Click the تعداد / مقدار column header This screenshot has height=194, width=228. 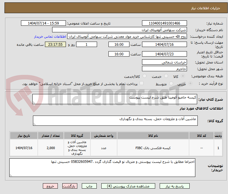(51, 136)
